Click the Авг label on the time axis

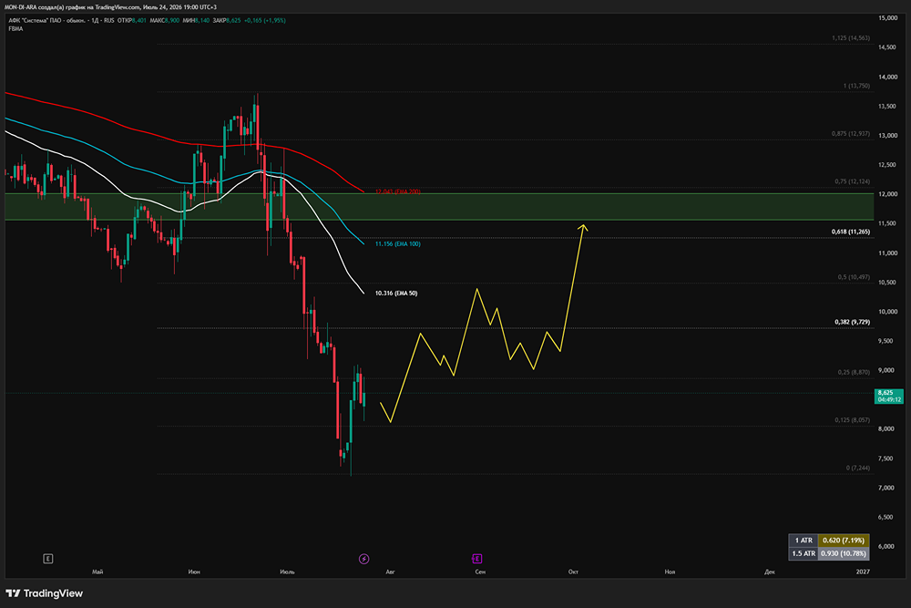point(391,572)
